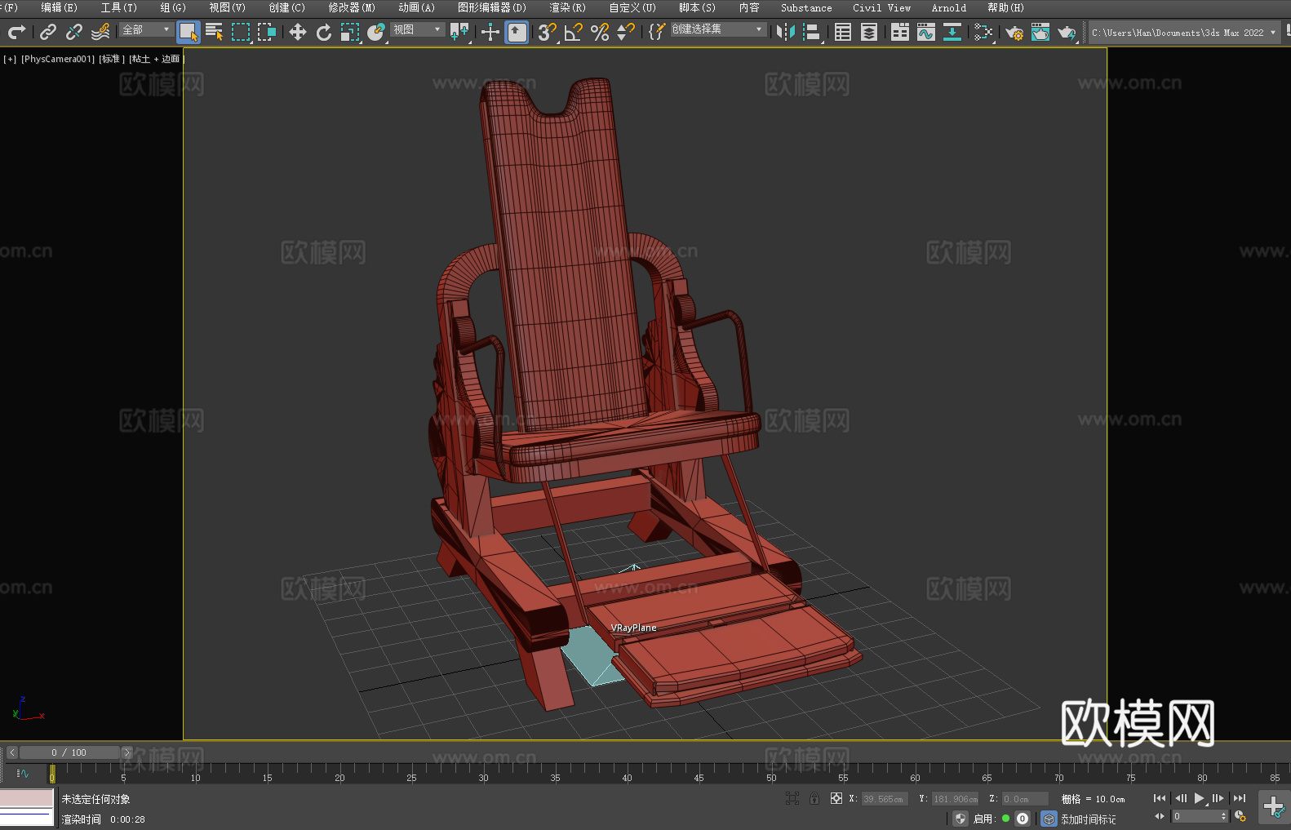The image size is (1291, 830).
Task: Open the 修改器(M) menu
Action: click(x=352, y=7)
